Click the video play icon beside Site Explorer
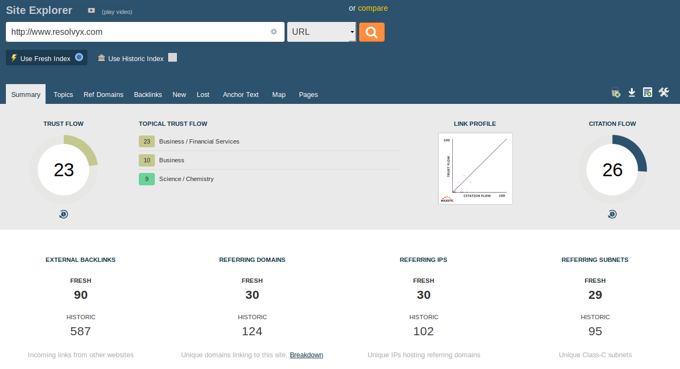The width and height of the screenshot is (680, 369). (x=92, y=11)
